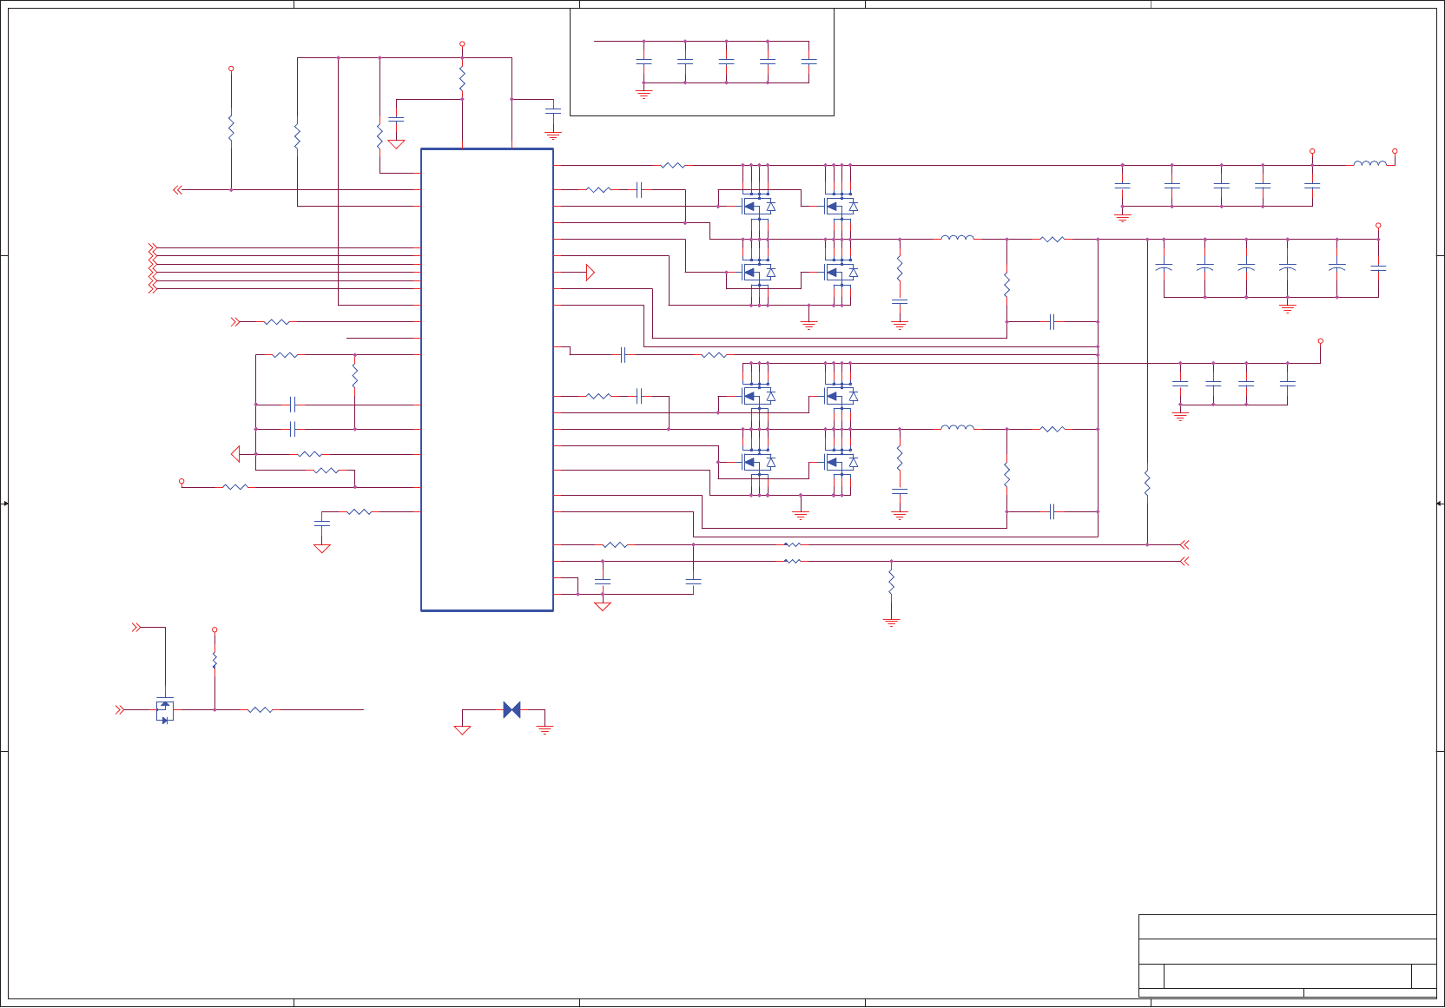
Task: Click the resistor to ground below the output lines
Action: pyautogui.click(x=891, y=582)
